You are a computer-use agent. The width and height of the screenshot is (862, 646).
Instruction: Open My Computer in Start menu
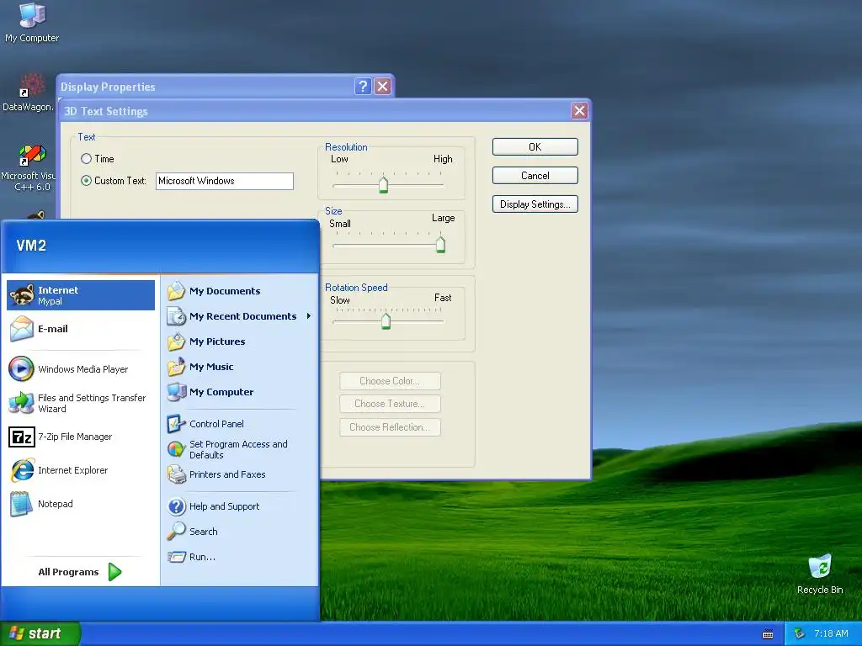(x=239, y=392)
